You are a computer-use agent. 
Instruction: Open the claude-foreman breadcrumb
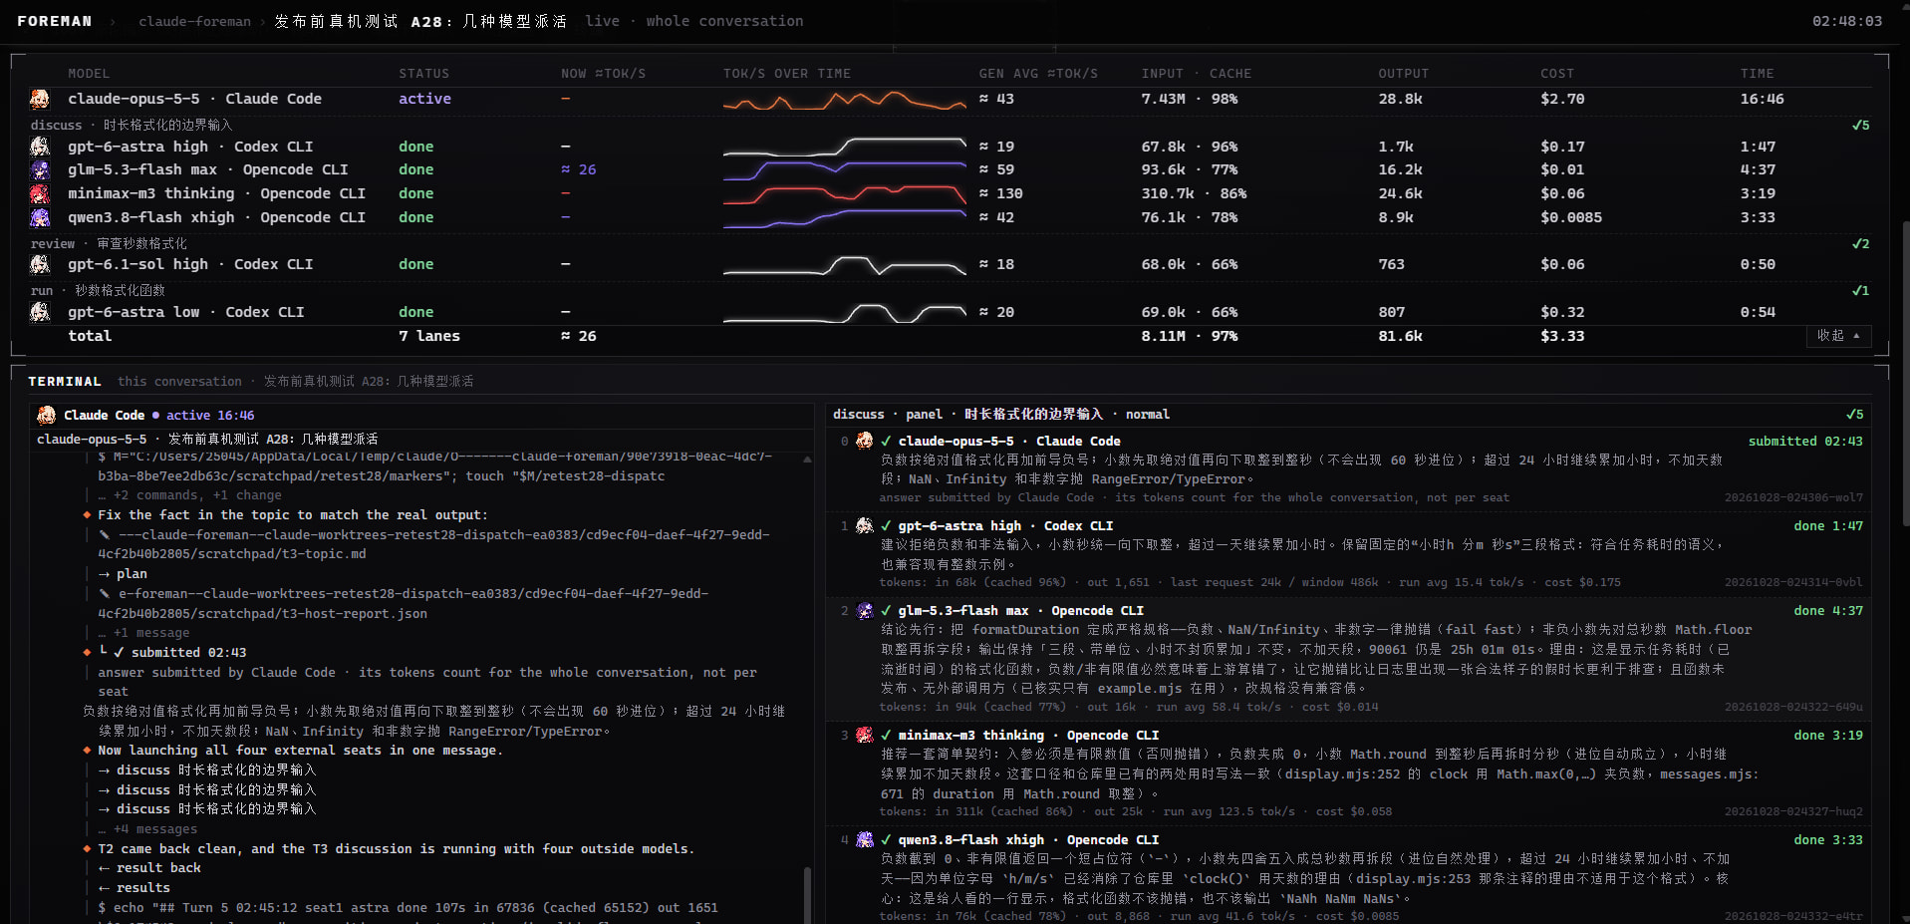[195, 21]
